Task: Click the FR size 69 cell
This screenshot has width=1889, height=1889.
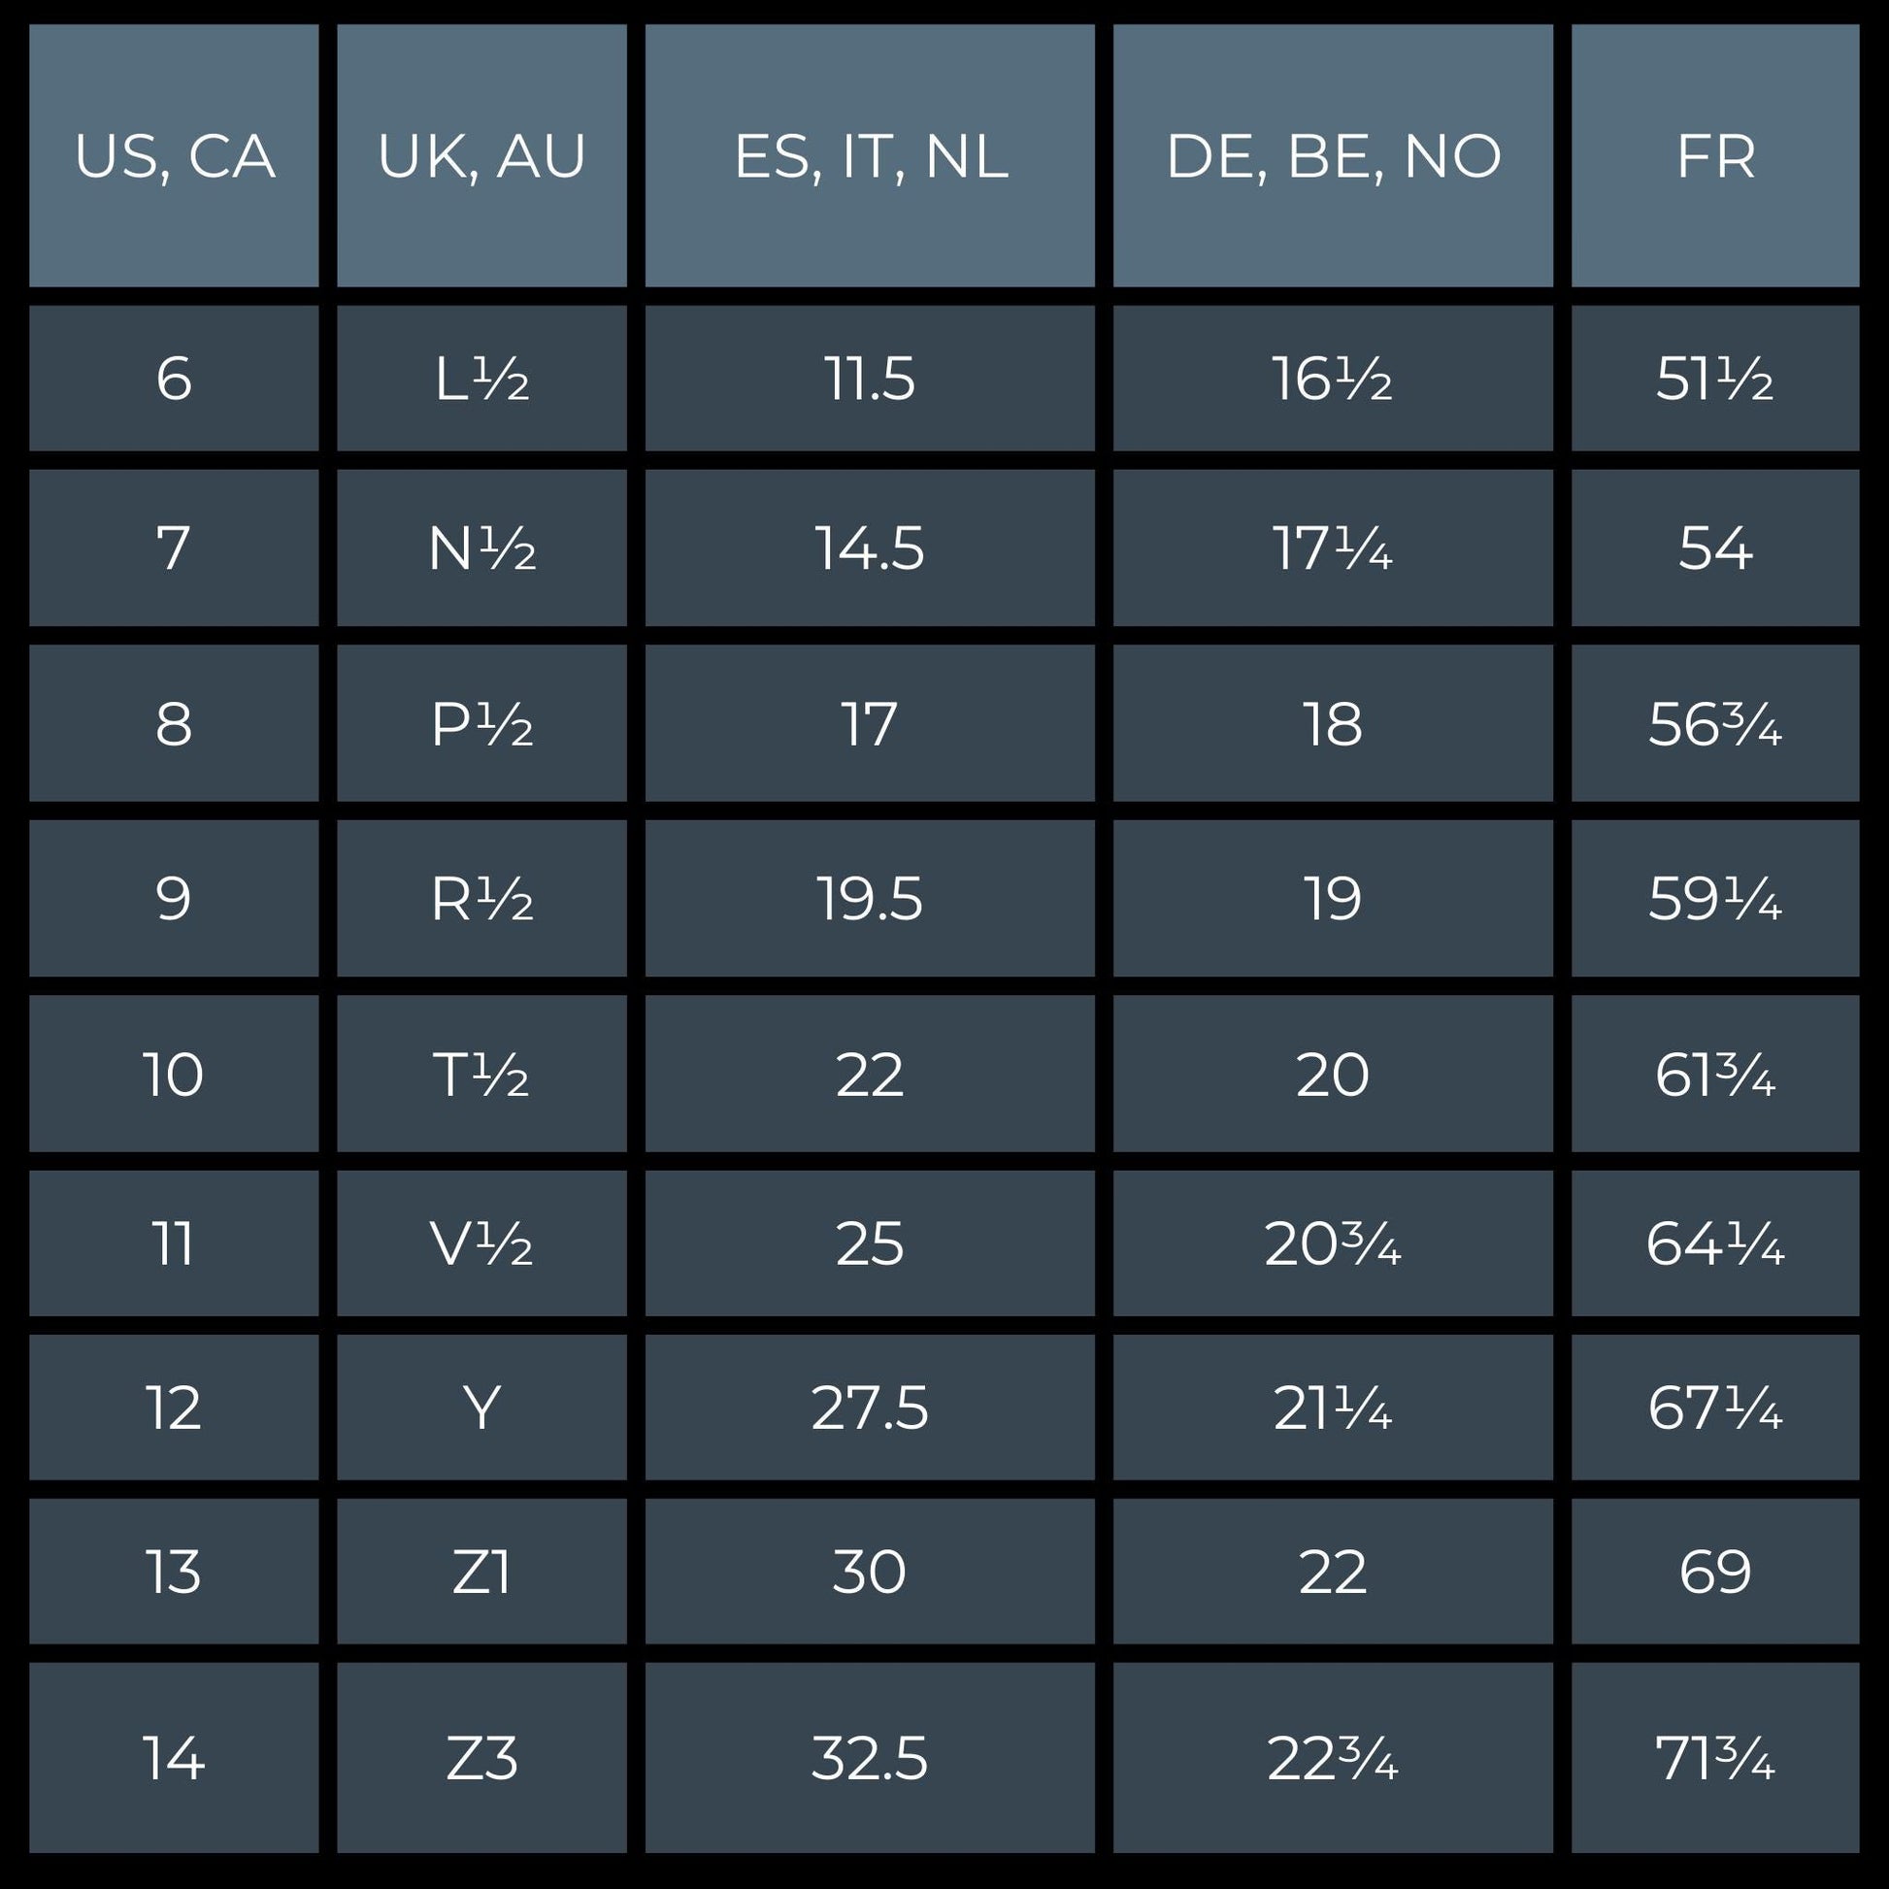Action: point(1715,1572)
